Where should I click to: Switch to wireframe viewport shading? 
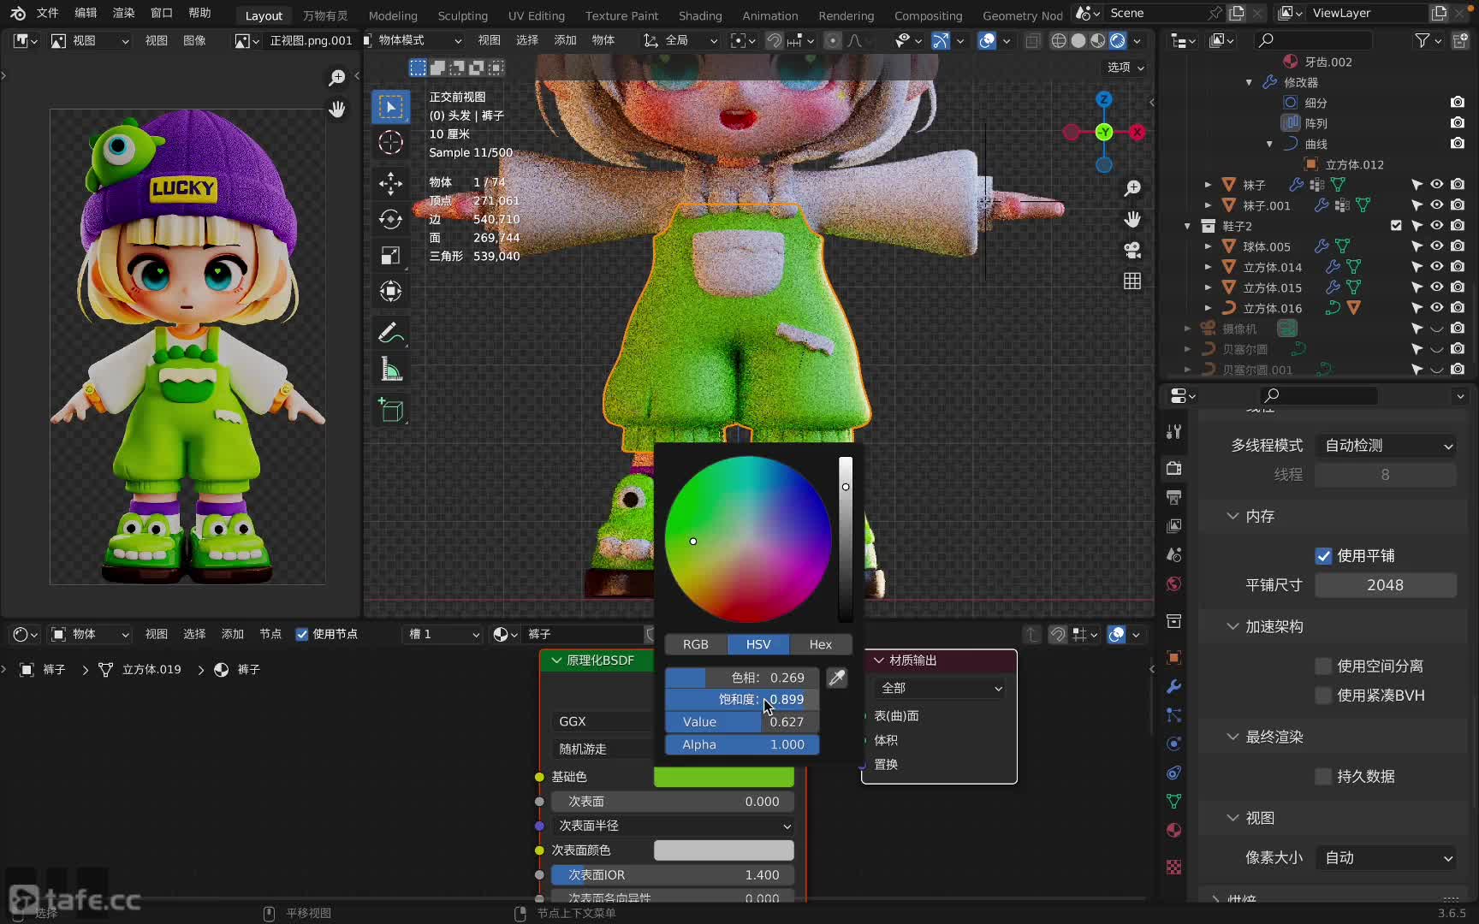pos(1059,40)
